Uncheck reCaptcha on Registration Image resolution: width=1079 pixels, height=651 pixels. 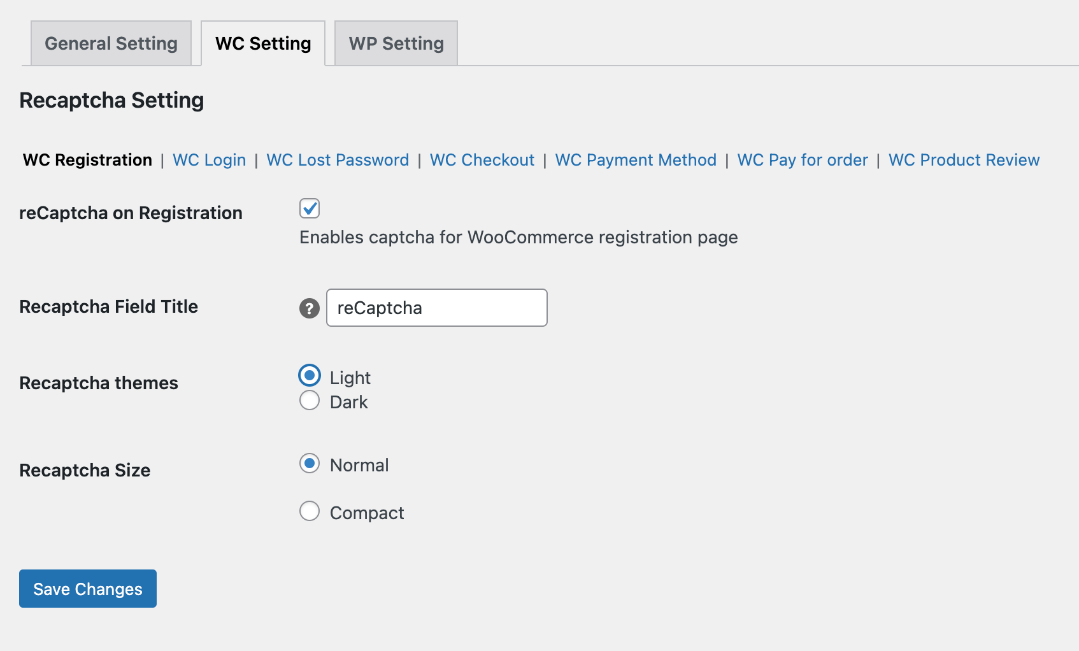point(309,208)
